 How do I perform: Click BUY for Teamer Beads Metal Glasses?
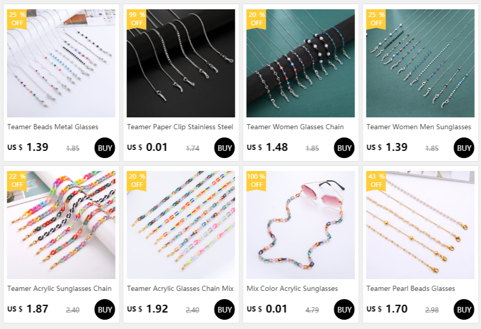(x=105, y=148)
